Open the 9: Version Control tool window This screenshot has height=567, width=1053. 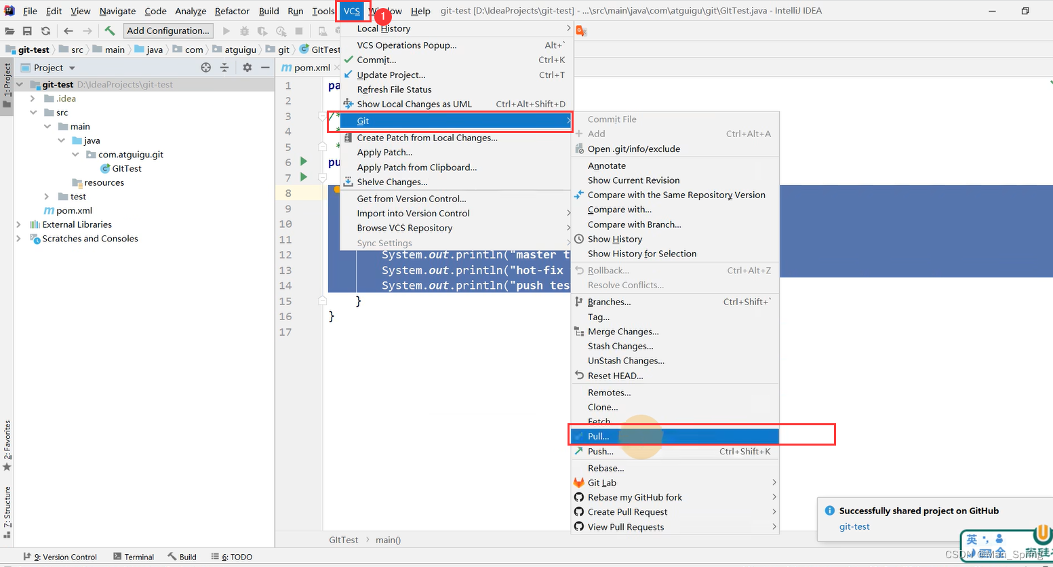point(60,557)
